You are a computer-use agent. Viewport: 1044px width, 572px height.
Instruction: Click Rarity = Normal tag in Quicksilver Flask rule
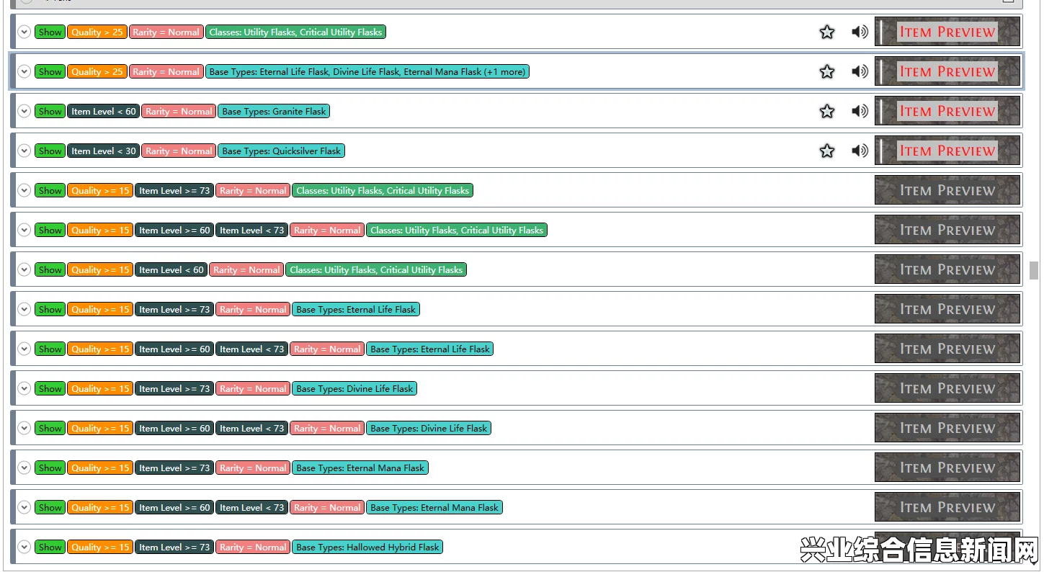(x=179, y=151)
